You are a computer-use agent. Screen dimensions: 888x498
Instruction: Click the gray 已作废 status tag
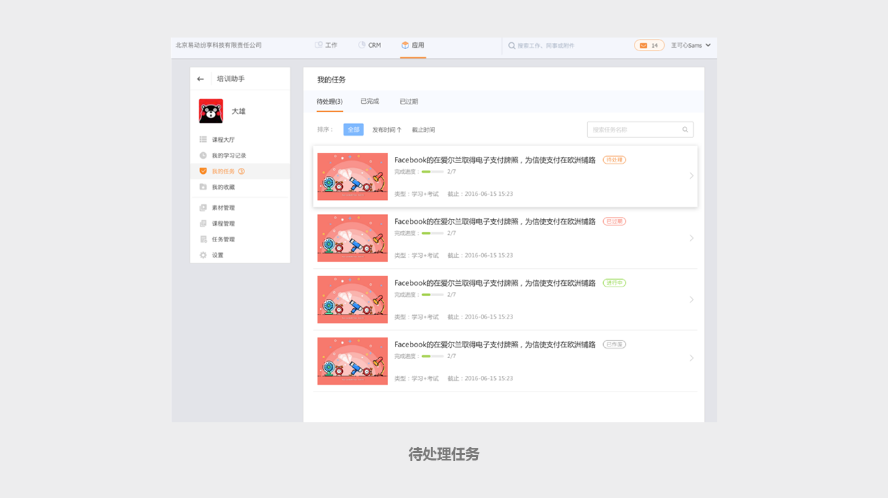click(614, 345)
